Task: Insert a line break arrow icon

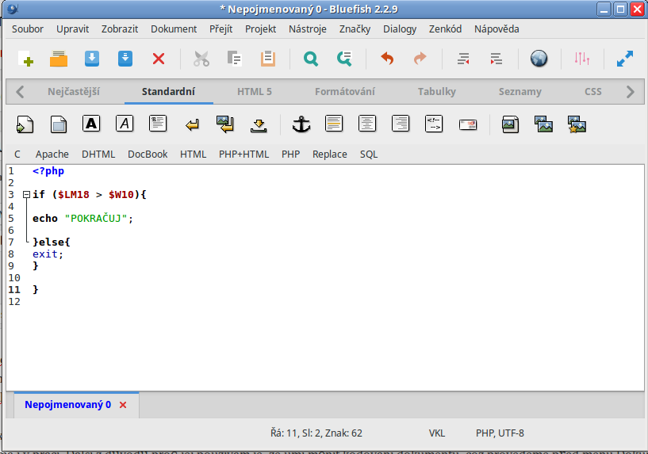Action: 192,124
